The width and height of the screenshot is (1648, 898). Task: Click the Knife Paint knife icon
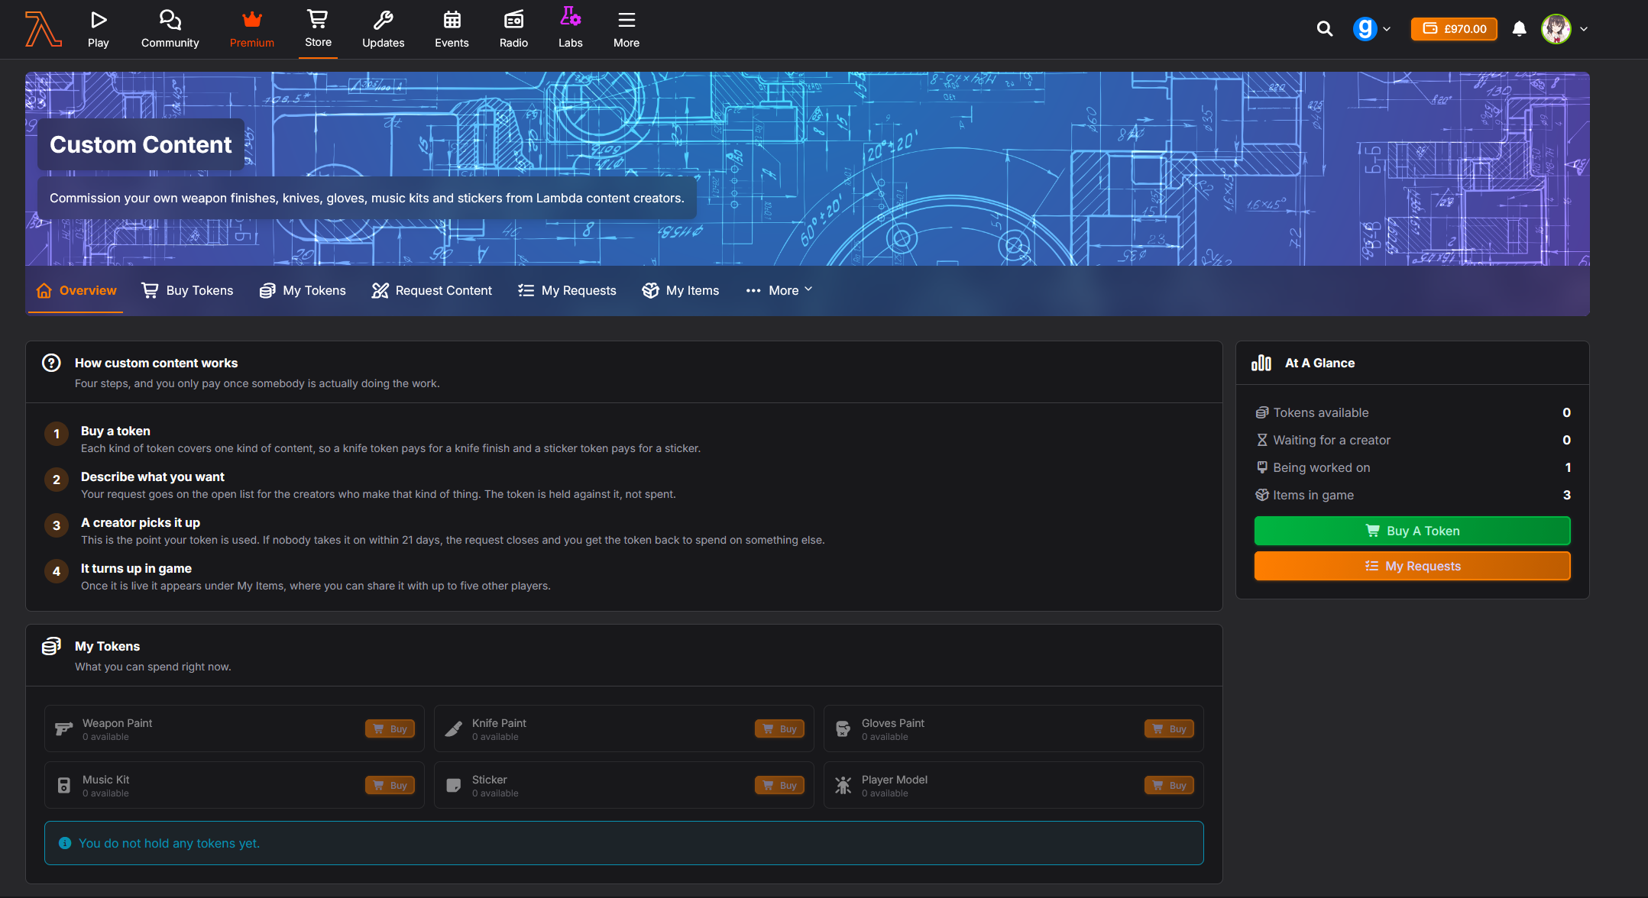454,728
